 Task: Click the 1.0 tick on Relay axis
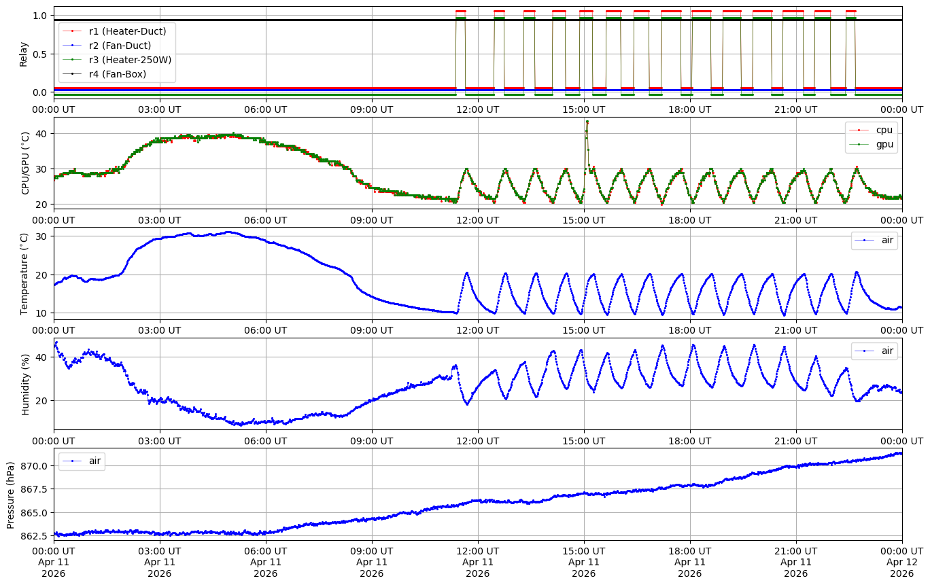coord(39,16)
